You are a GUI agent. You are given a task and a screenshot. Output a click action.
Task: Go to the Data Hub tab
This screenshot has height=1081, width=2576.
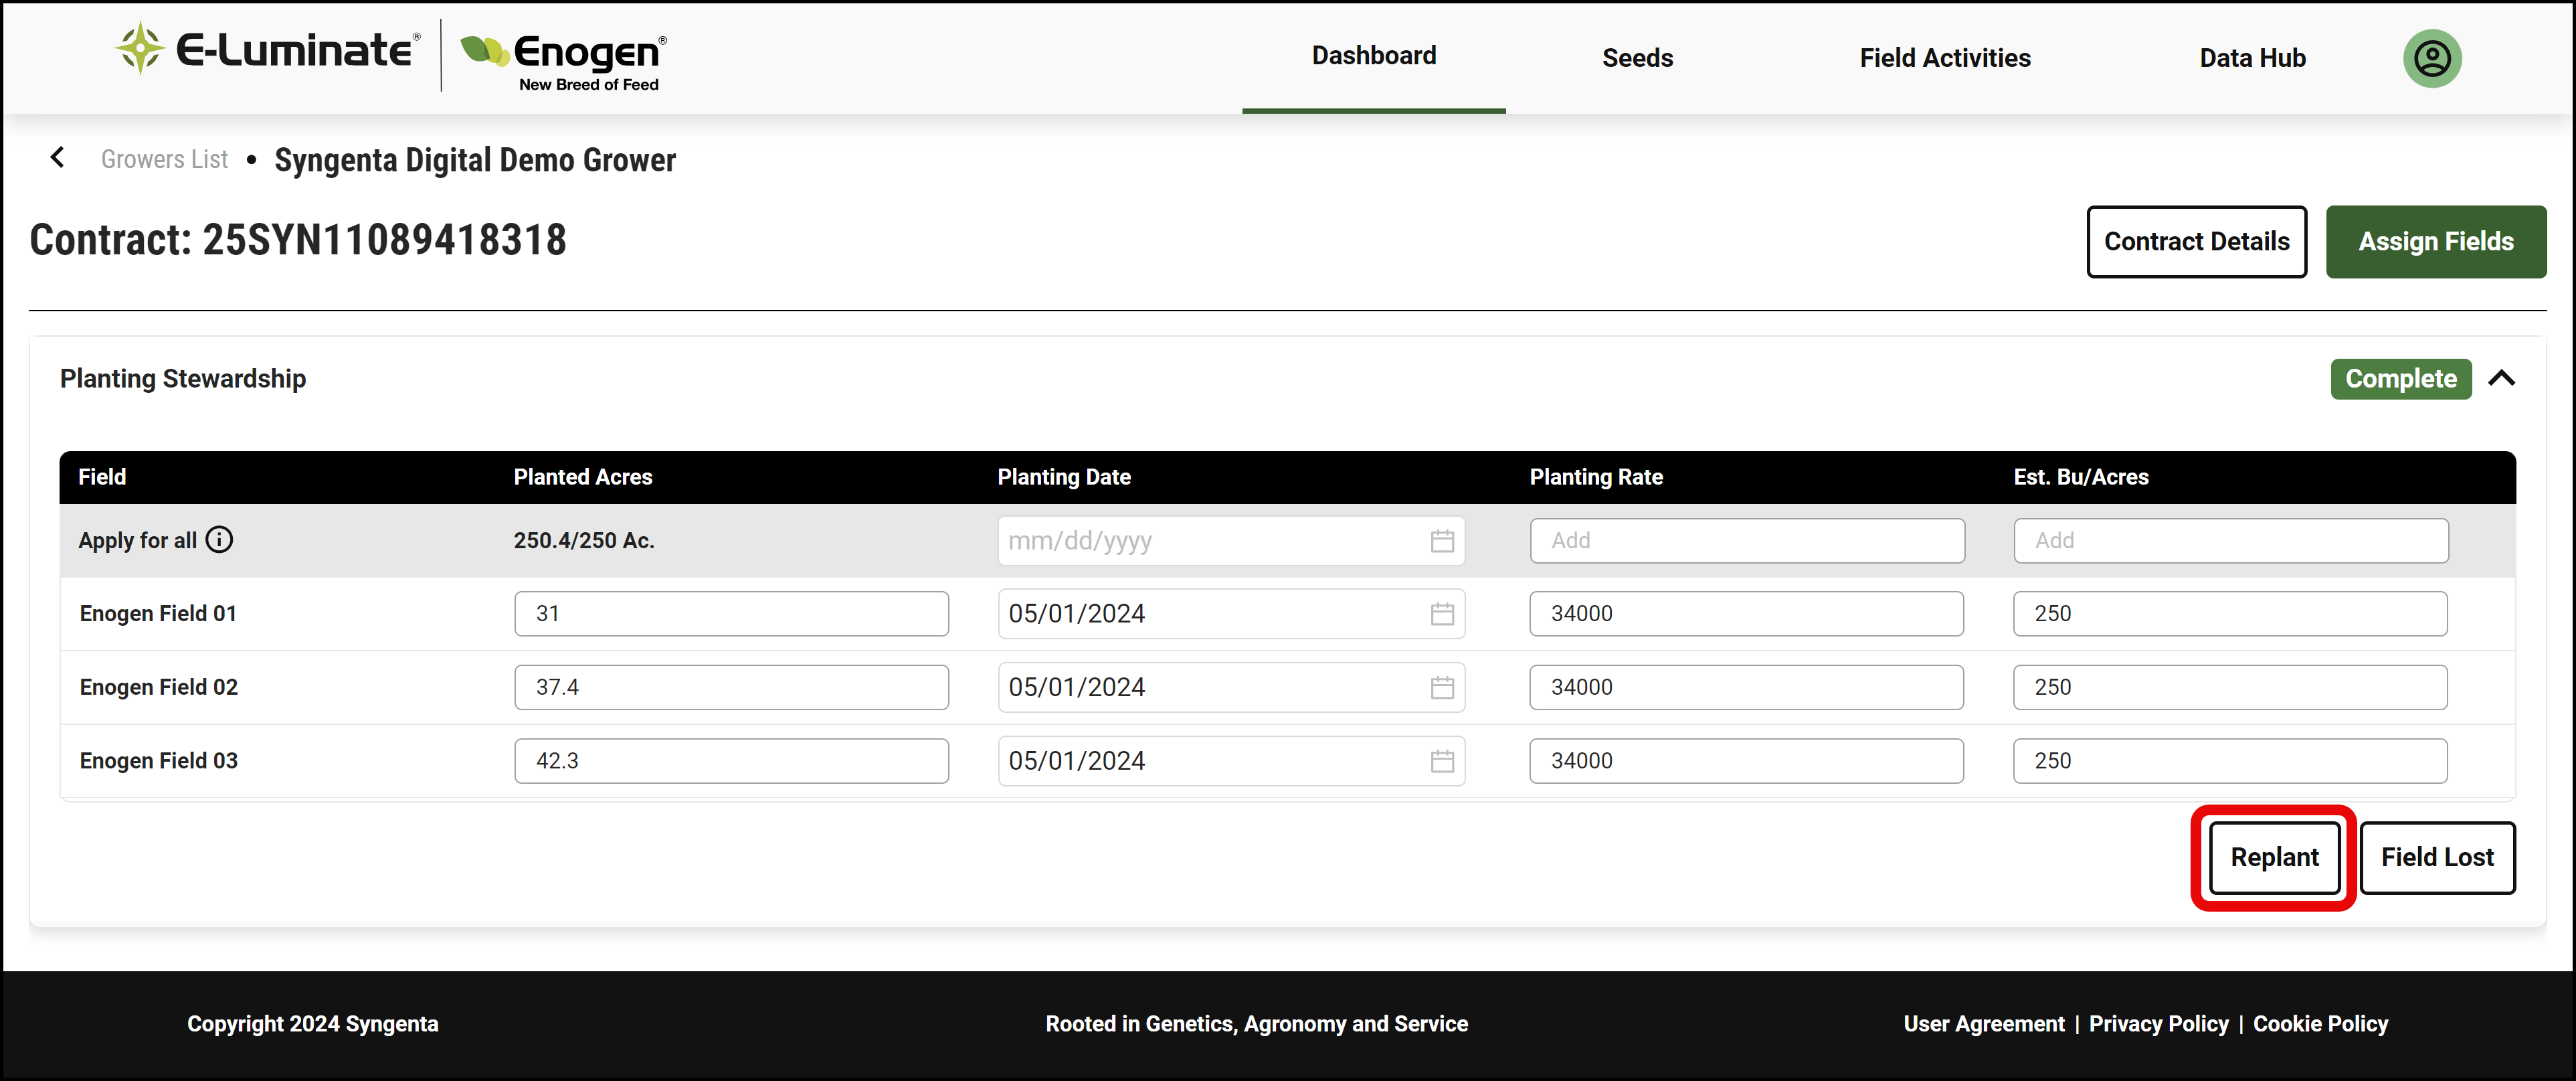pyautogui.click(x=2251, y=58)
